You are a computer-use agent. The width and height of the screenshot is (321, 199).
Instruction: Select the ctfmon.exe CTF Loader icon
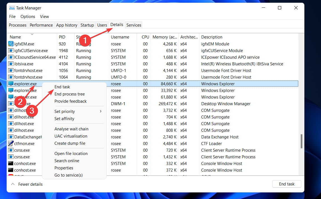pyautogui.click(x=10, y=143)
